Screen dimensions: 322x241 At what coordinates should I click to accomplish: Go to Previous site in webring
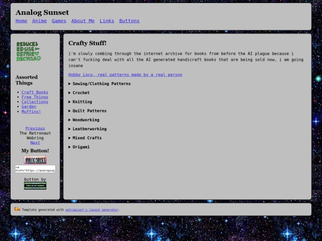(x=35, y=129)
